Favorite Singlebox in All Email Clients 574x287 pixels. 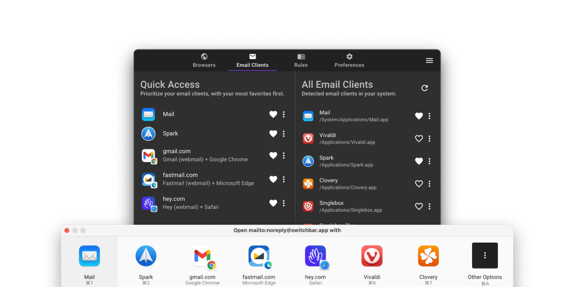(419, 206)
